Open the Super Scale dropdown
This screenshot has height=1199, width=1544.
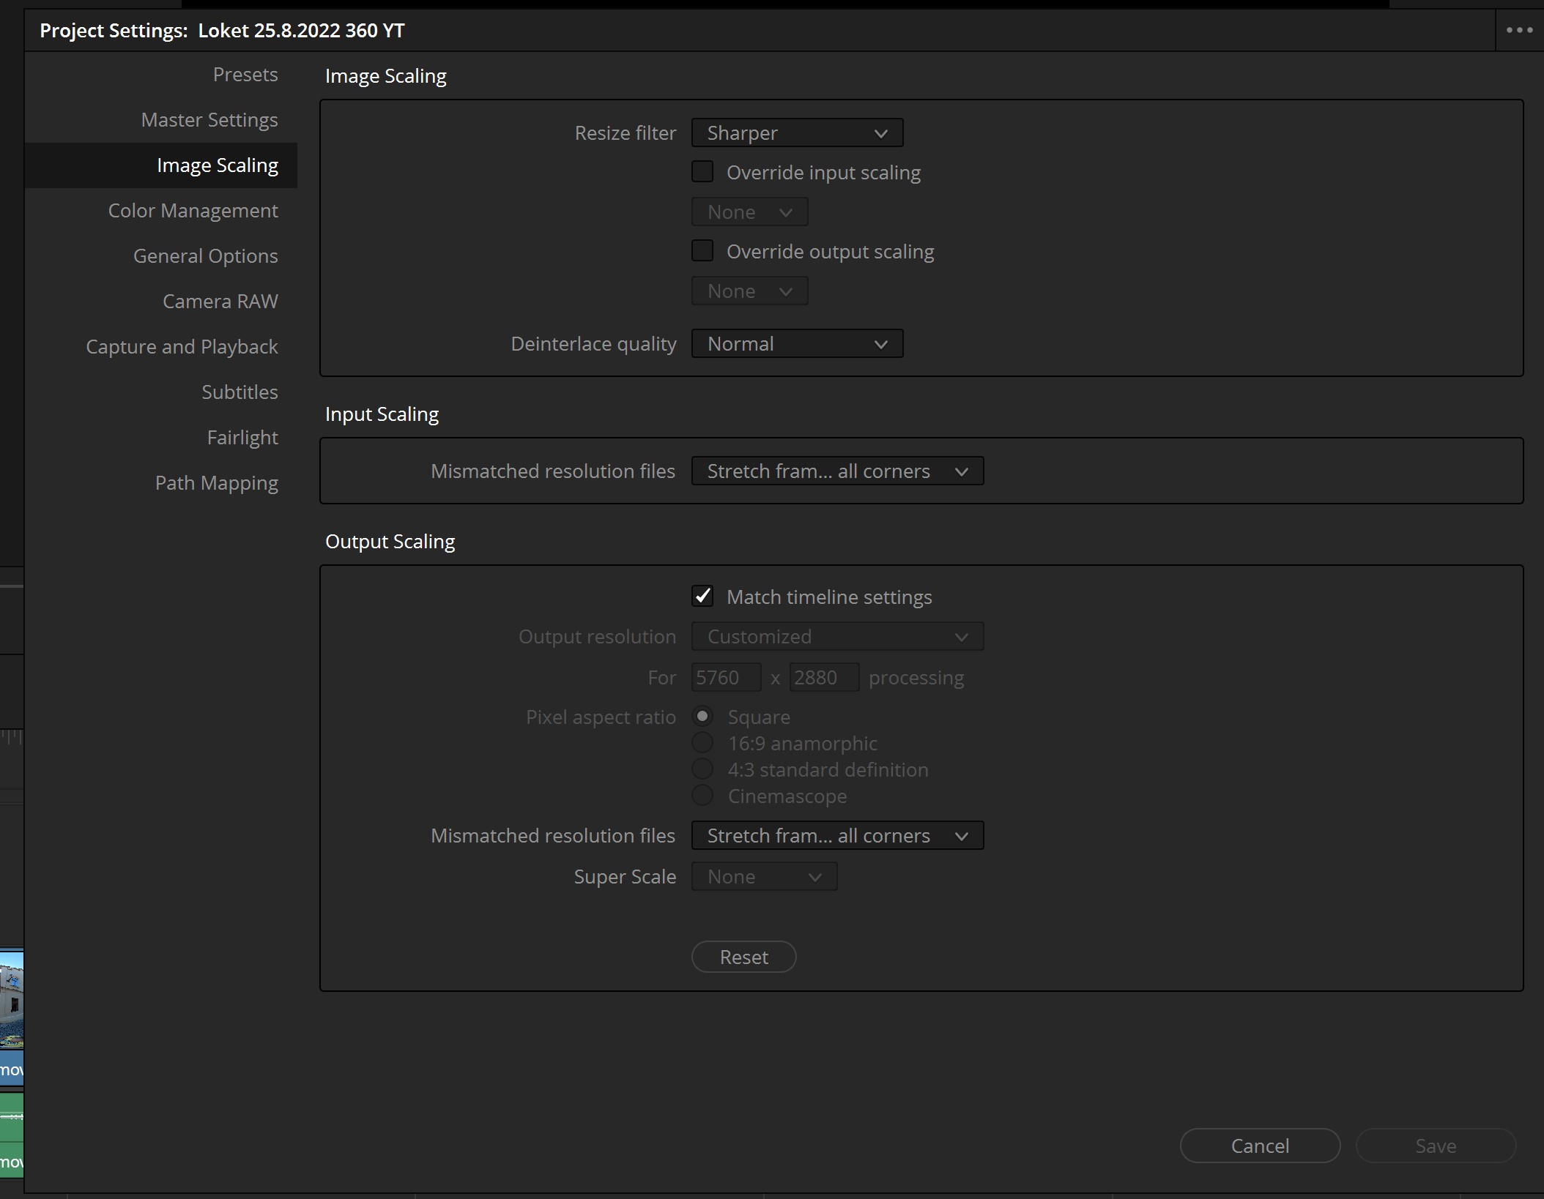click(764, 877)
